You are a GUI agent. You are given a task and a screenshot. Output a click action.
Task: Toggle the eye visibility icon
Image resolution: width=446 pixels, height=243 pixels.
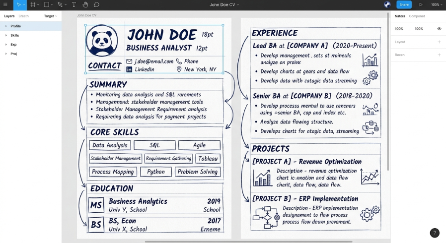click(439, 29)
